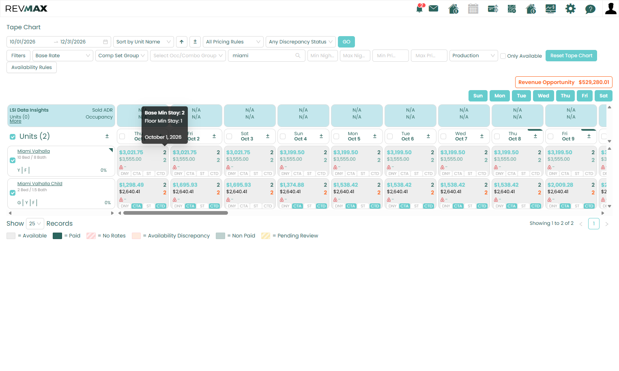The width and height of the screenshot is (619, 371).
Task: Check the Sat Oct 3 column checkbox
Action: [x=229, y=136]
